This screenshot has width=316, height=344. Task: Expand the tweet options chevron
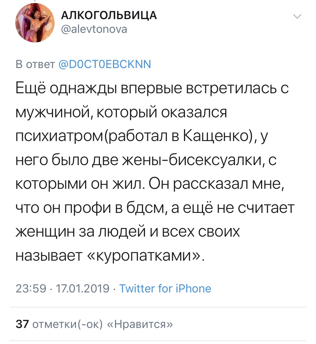[297, 16]
